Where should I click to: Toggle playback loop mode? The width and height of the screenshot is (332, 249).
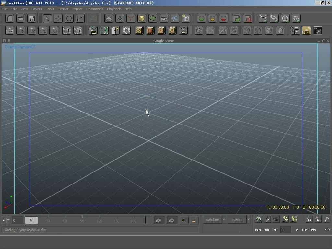pos(327,230)
